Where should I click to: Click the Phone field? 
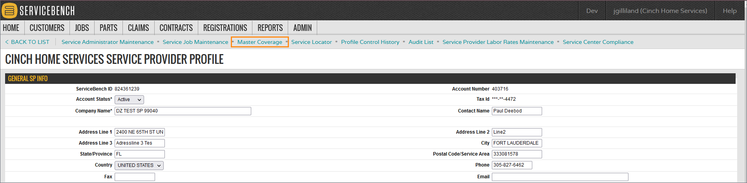(x=512, y=165)
